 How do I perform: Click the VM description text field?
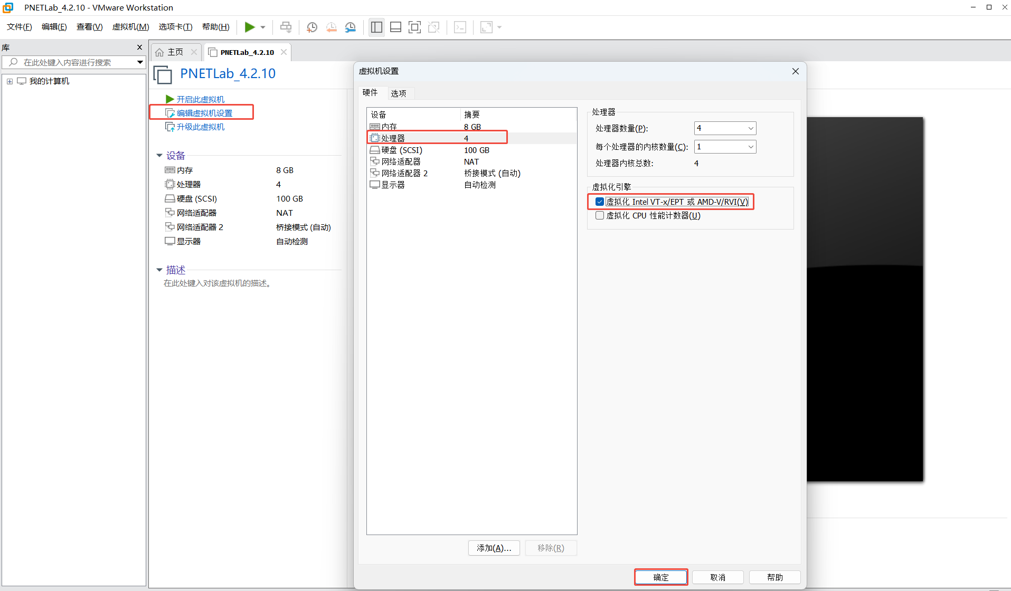click(218, 283)
